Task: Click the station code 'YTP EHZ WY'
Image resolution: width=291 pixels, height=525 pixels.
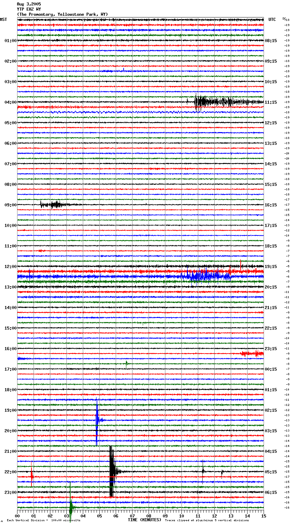Action: tap(29, 9)
